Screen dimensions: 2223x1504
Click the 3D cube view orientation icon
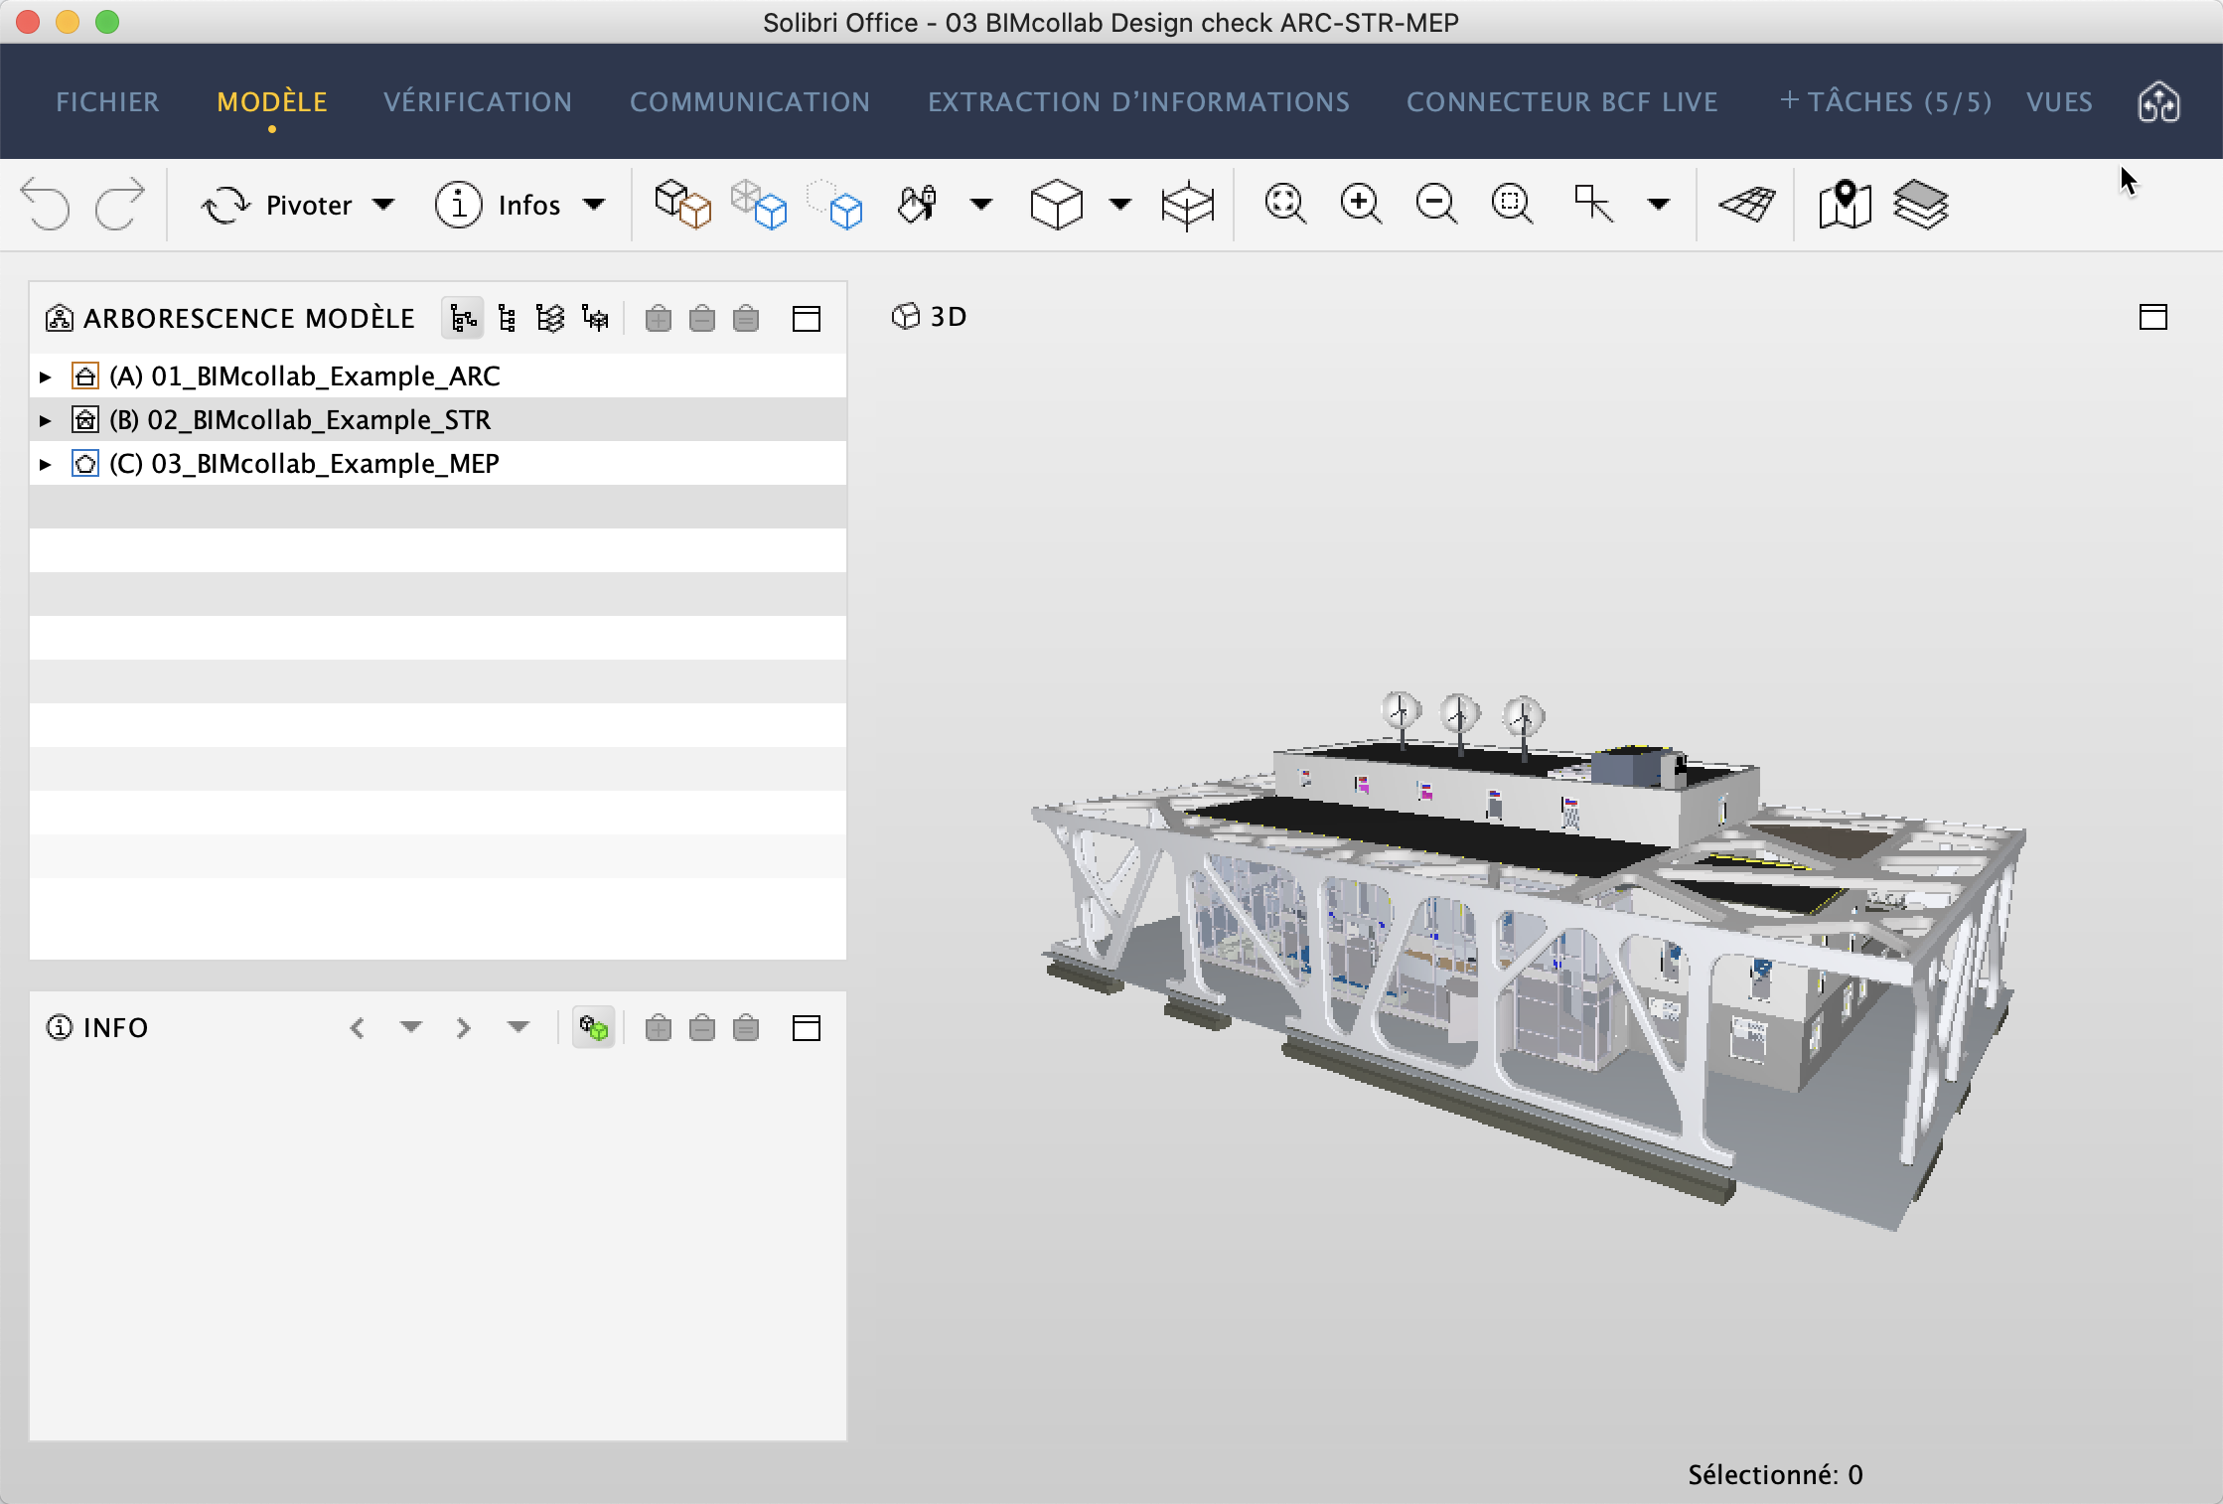point(1056,205)
